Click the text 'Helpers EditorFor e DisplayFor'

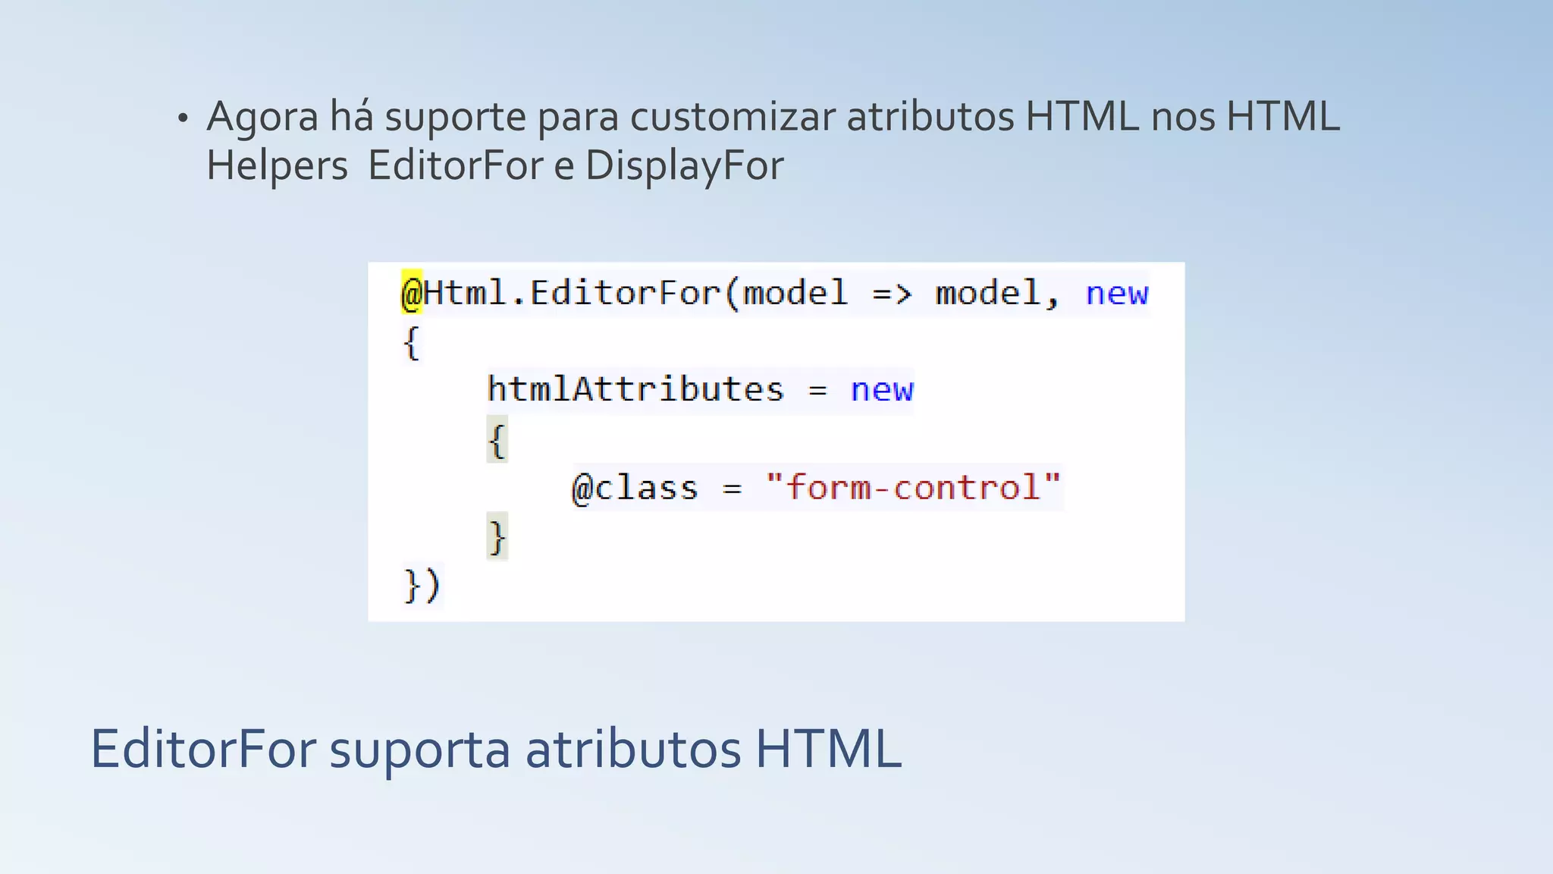495,165
